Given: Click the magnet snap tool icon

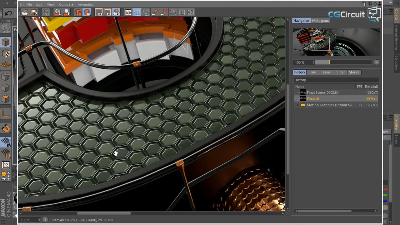Looking at the screenshot, I should (x=6, y=128).
